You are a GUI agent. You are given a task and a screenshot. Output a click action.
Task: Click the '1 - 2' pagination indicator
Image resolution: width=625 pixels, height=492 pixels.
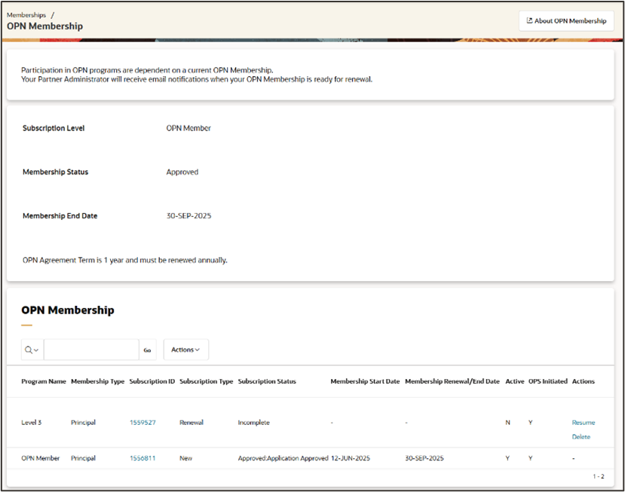(599, 476)
